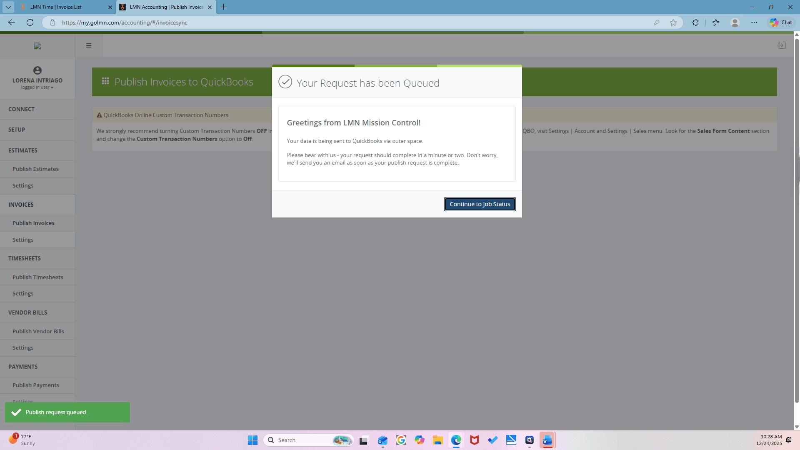Open the logged in user dropdown
800x450 pixels.
click(37, 87)
